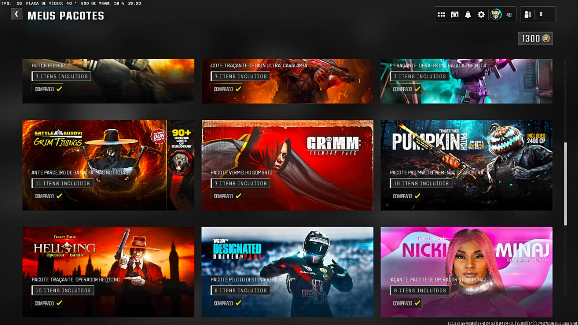Open player rank emblem showing level 40

pyautogui.click(x=495, y=15)
